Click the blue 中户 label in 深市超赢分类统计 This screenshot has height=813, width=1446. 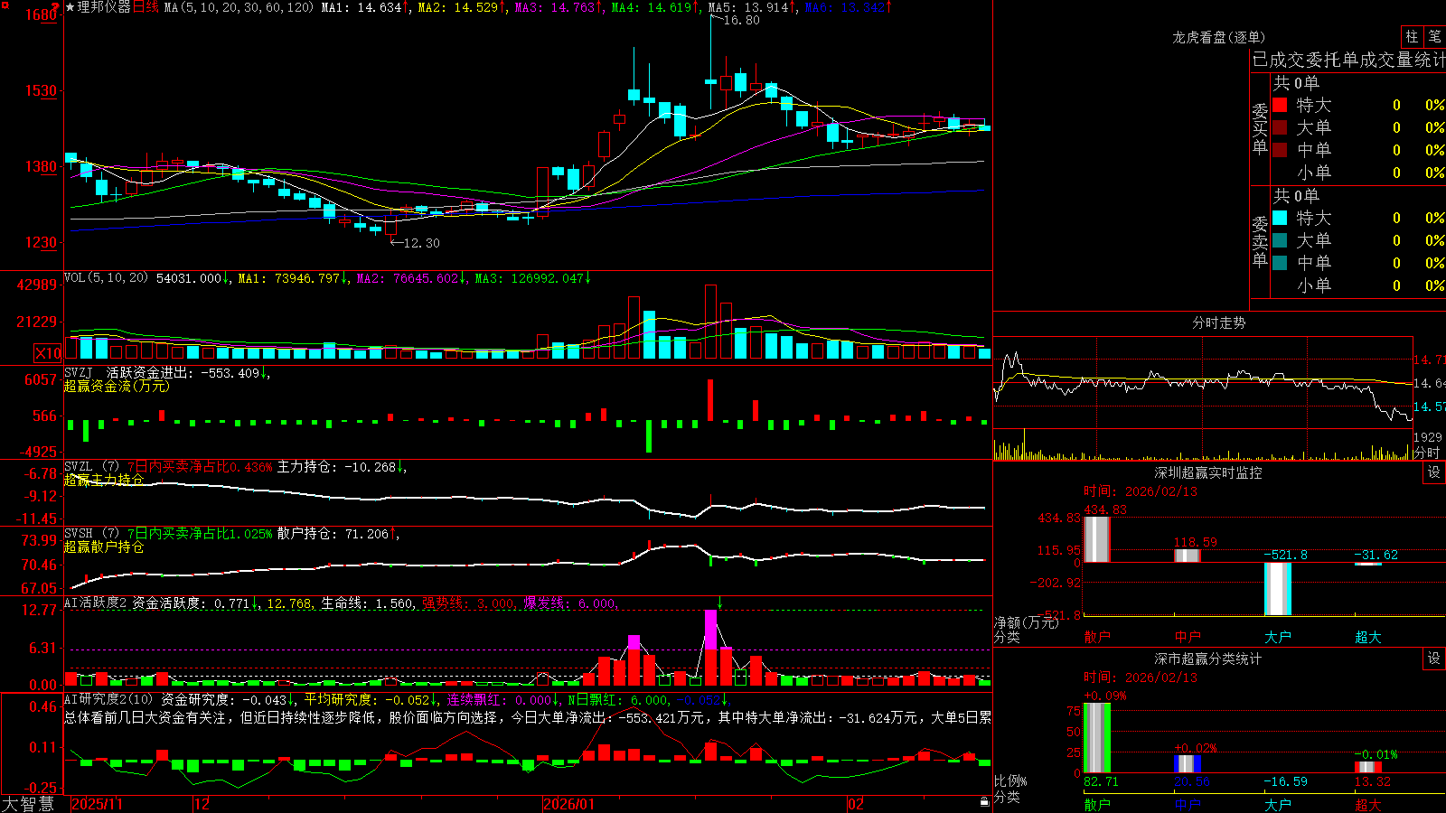tap(1187, 804)
